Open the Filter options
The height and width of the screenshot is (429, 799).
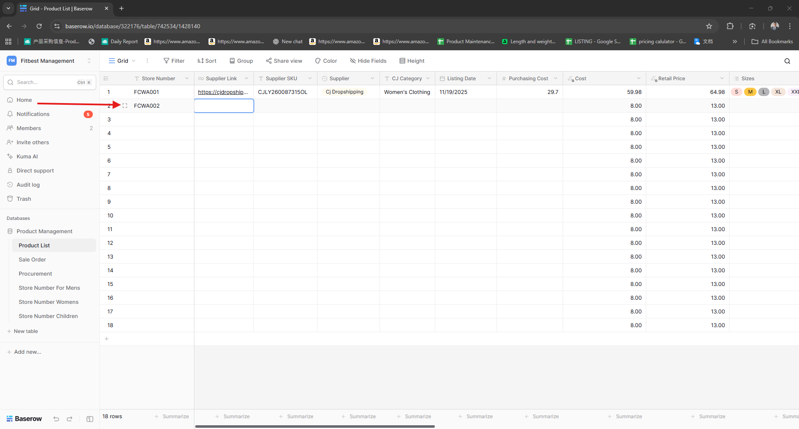[174, 61]
